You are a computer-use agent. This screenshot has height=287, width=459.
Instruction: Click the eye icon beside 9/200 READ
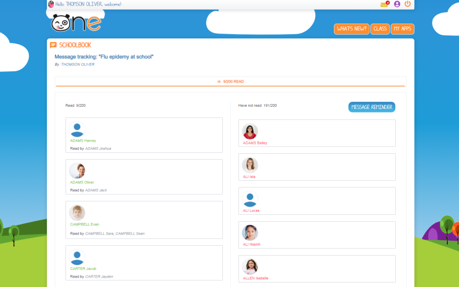pos(219,82)
